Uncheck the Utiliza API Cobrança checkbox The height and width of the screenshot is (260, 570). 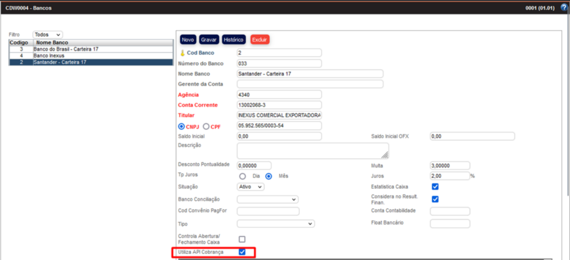[242, 252]
